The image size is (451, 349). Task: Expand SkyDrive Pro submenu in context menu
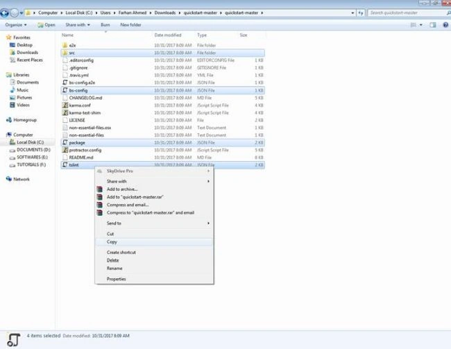click(154, 171)
